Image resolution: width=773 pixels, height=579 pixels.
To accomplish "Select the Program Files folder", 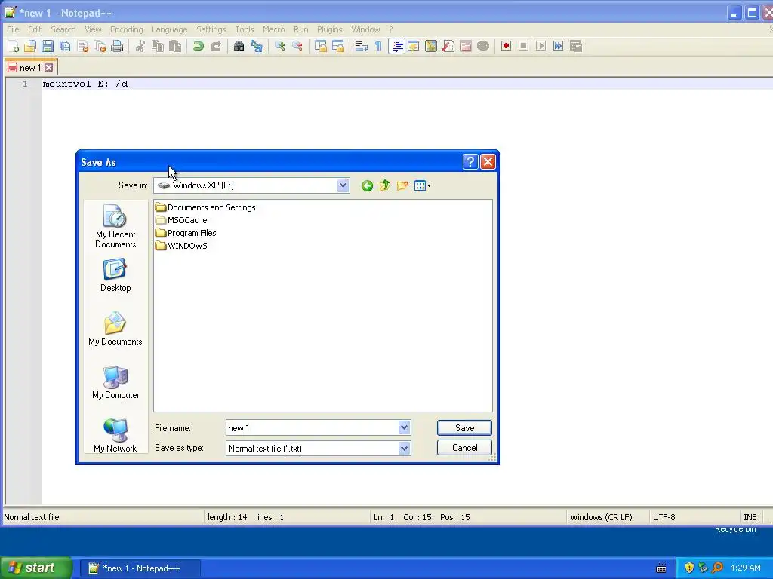I will (186, 233).
